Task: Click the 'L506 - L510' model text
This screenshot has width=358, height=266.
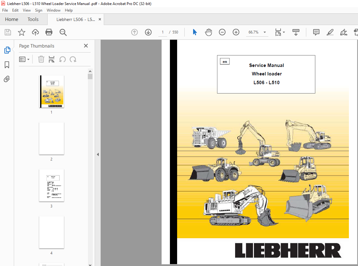Action: click(266, 83)
